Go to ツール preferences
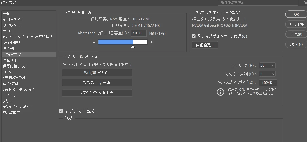Screen dimensions: 307x142 29,31
